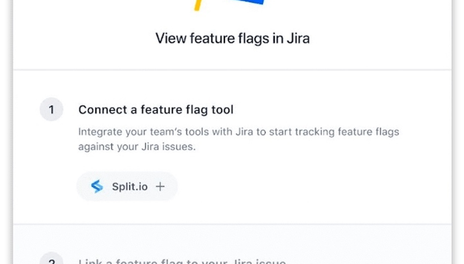Viewport: 464px width, 264px height.
Task: Click the step 1 number badge
Action: coord(52,110)
